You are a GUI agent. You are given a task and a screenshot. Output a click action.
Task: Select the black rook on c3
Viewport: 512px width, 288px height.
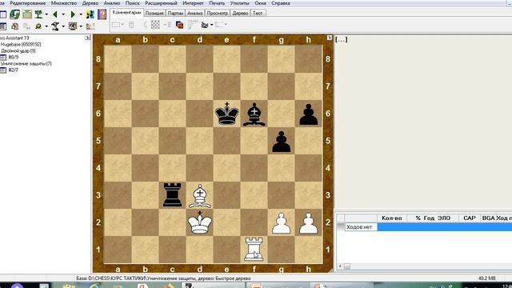tap(172, 195)
